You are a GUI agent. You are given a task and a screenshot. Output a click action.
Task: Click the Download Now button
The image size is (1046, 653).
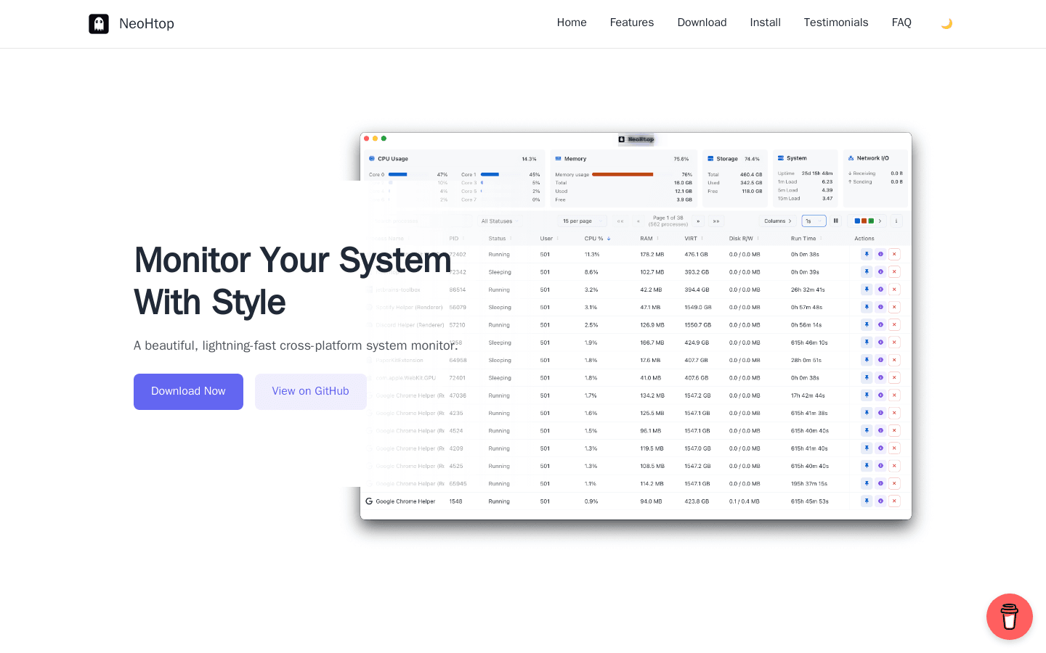(188, 391)
